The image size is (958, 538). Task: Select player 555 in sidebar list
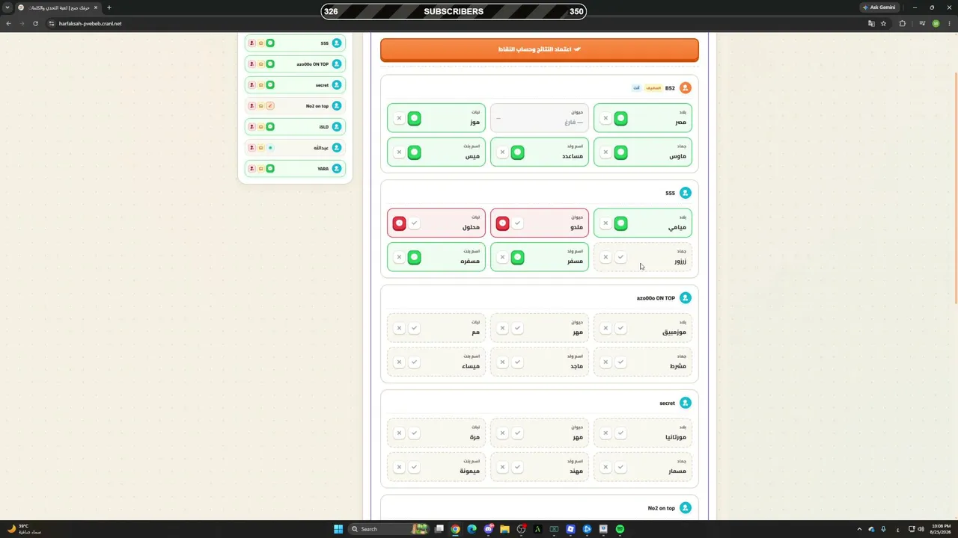coord(295,43)
